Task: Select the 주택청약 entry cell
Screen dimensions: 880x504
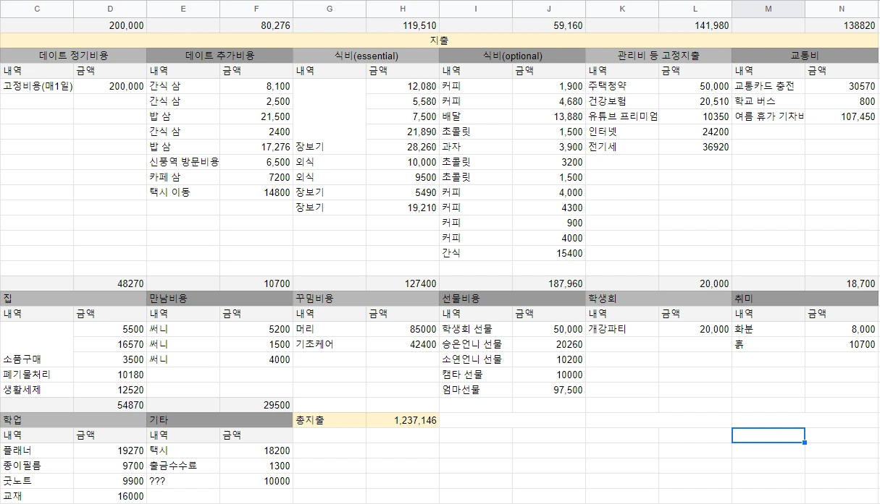Action: [x=621, y=85]
